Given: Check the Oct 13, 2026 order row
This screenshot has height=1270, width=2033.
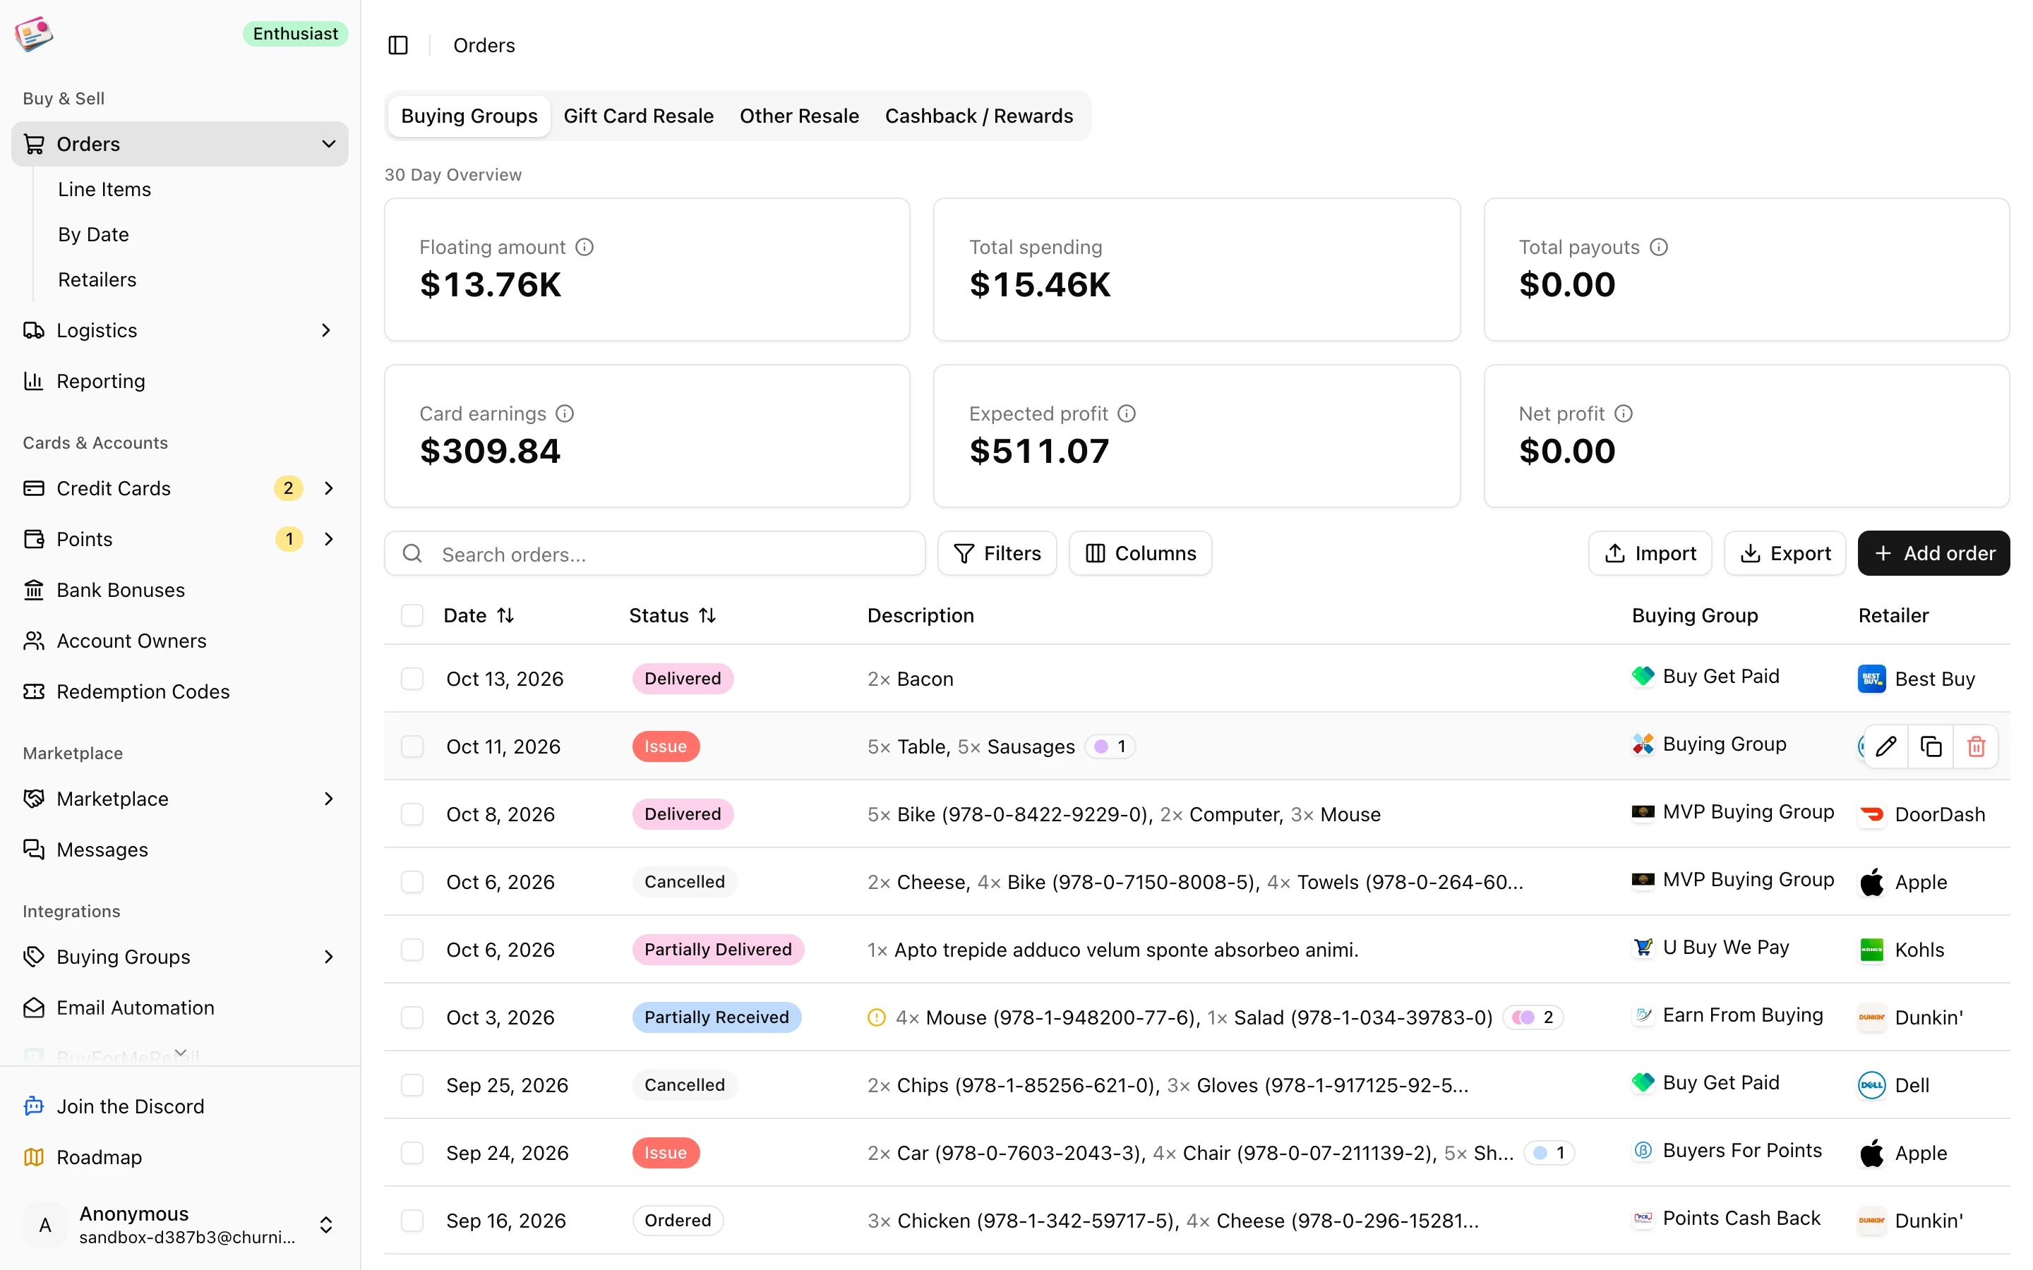Looking at the screenshot, I should click(x=412, y=679).
